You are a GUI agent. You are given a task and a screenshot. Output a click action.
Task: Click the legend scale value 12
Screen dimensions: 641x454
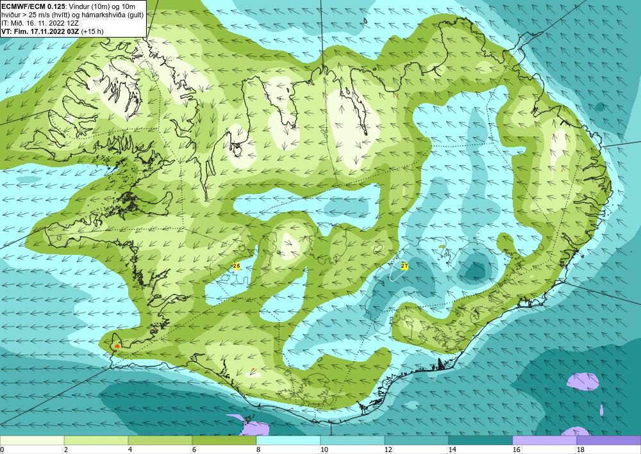coord(388,450)
